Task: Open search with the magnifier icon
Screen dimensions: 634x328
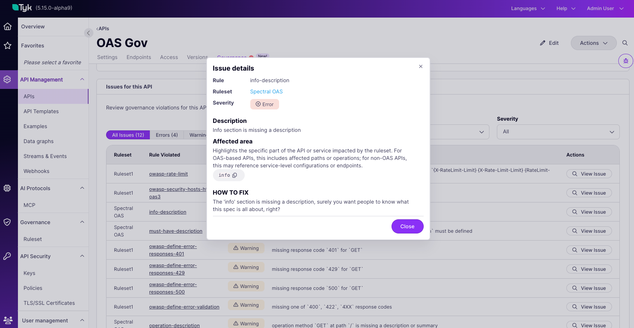Action: click(625, 43)
